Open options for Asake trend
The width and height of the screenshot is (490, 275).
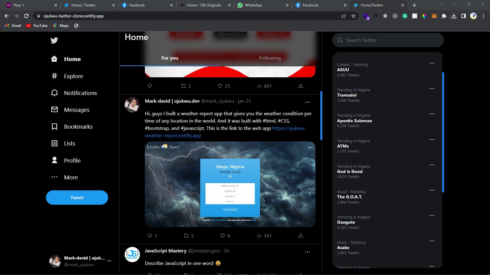click(432, 241)
